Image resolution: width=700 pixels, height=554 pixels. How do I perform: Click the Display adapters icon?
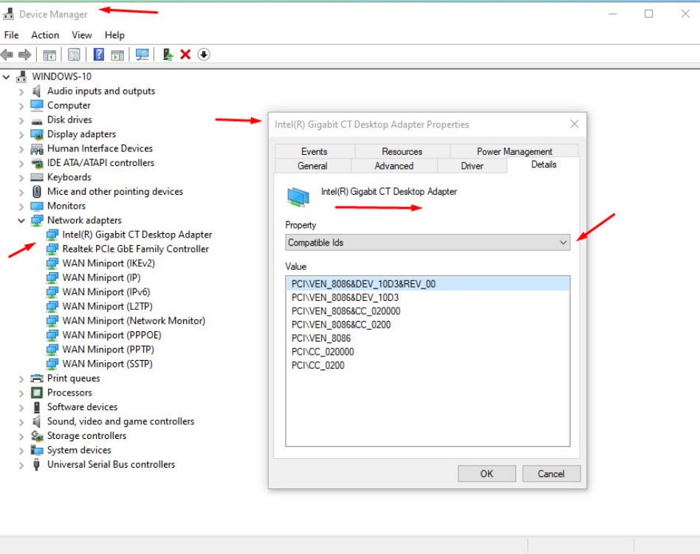coord(37,134)
